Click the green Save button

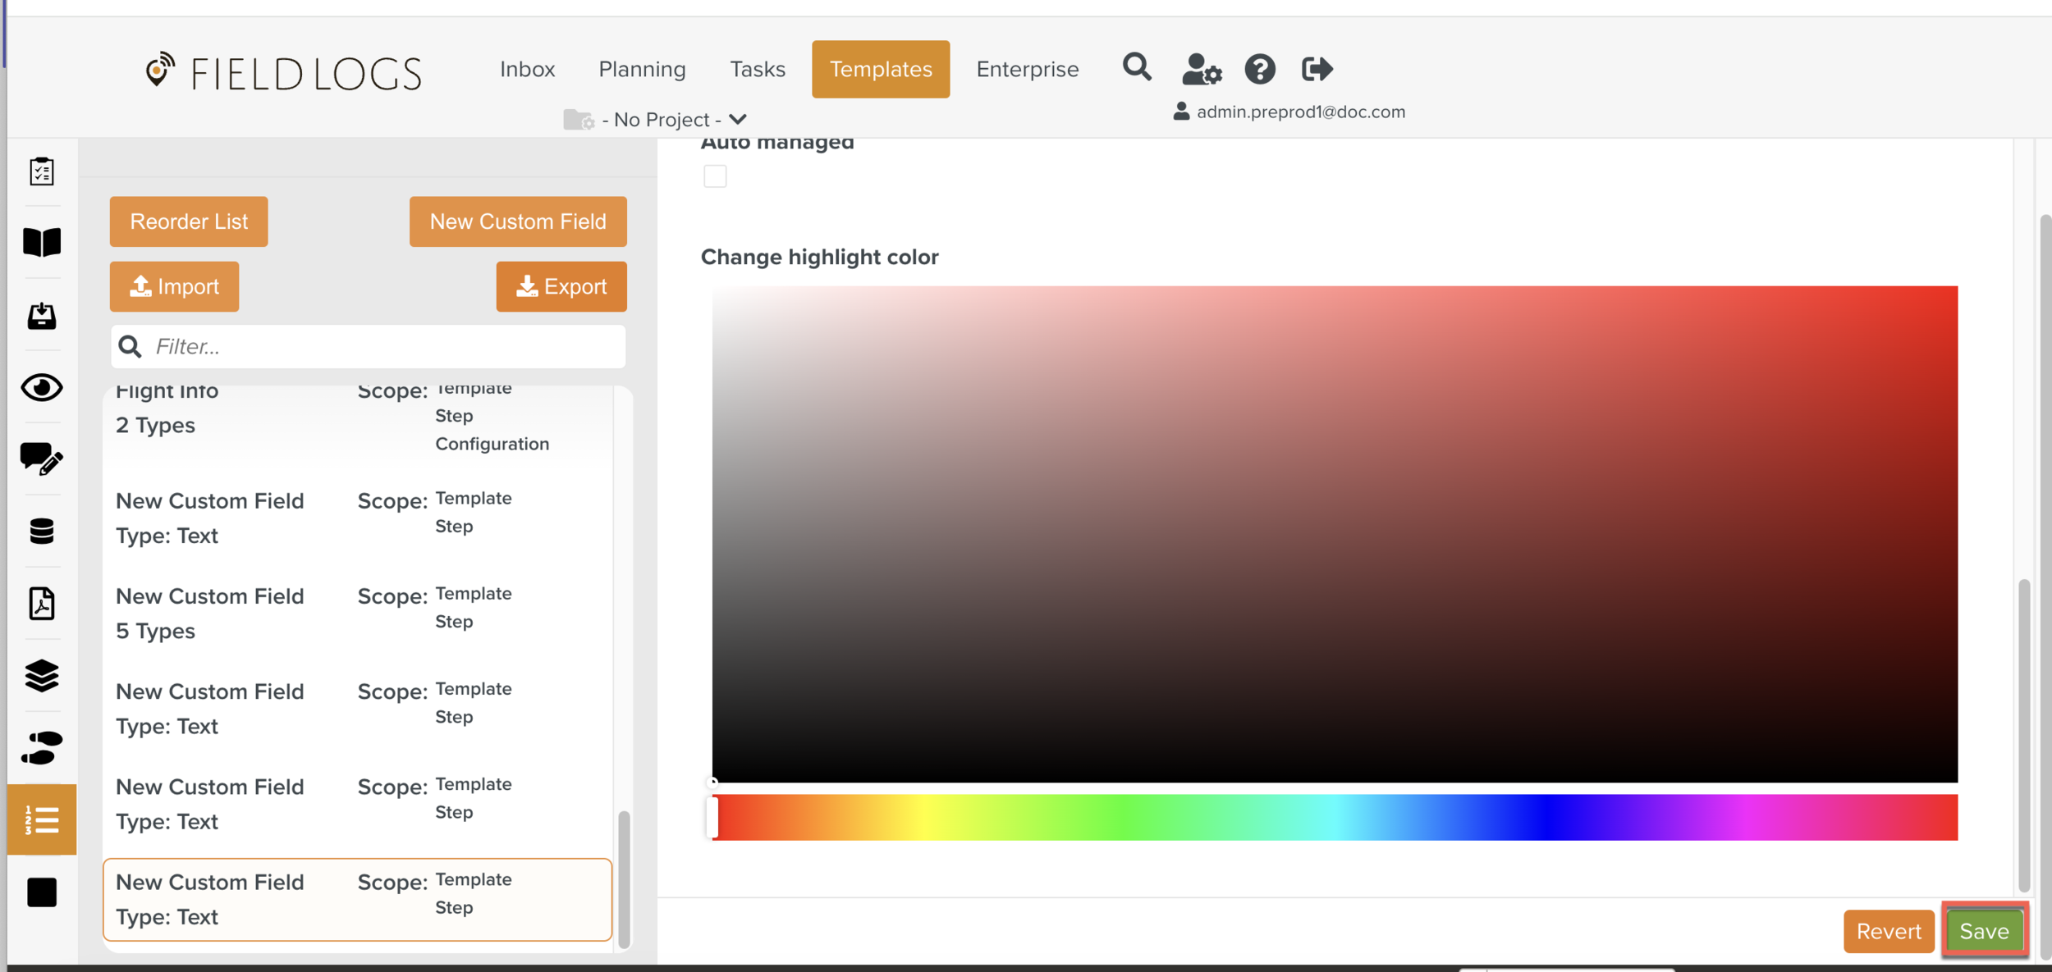coord(1983,931)
